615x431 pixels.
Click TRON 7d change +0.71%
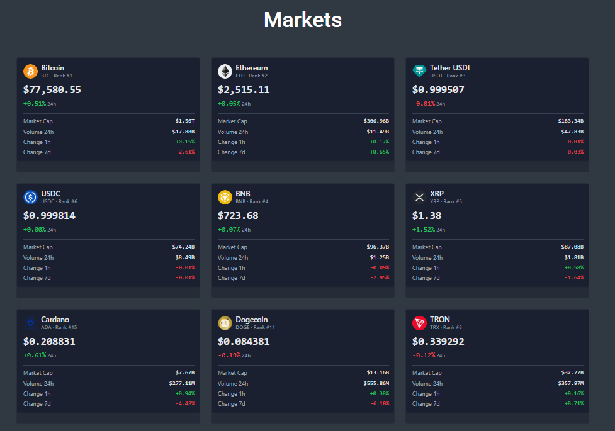pyautogui.click(x=574, y=404)
